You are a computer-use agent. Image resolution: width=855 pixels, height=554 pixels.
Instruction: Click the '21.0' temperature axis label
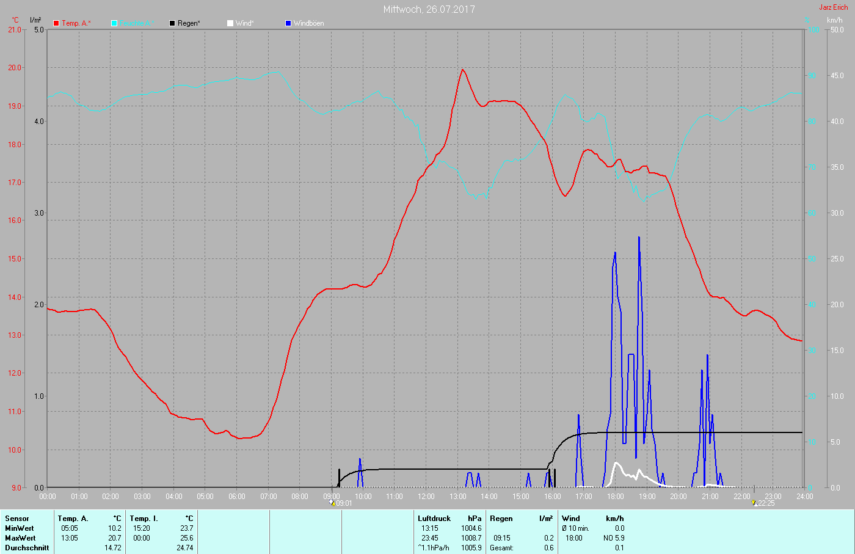(x=15, y=30)
